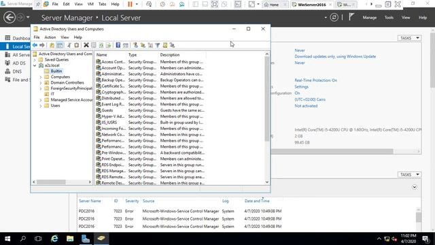435x245 pixels.
Task: Open the Server Manager notifications flag
Action: 351,17
